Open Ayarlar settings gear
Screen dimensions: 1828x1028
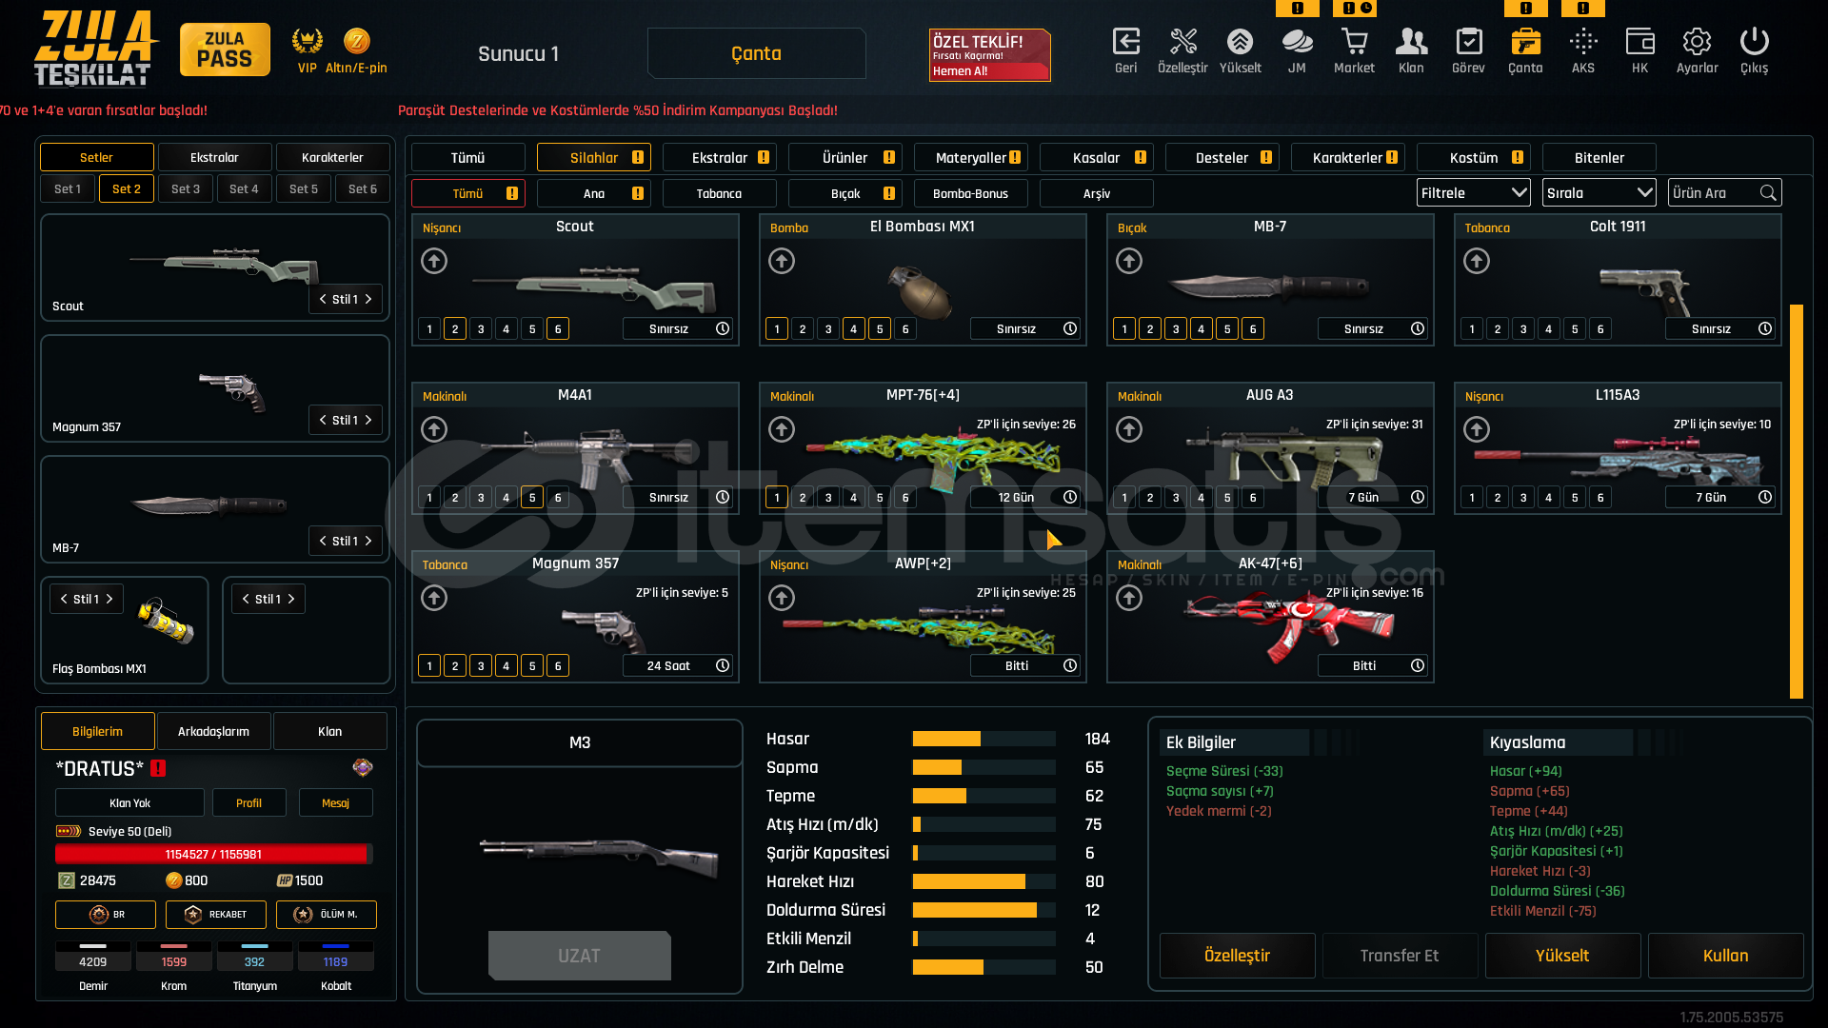tap(1697, 42)
